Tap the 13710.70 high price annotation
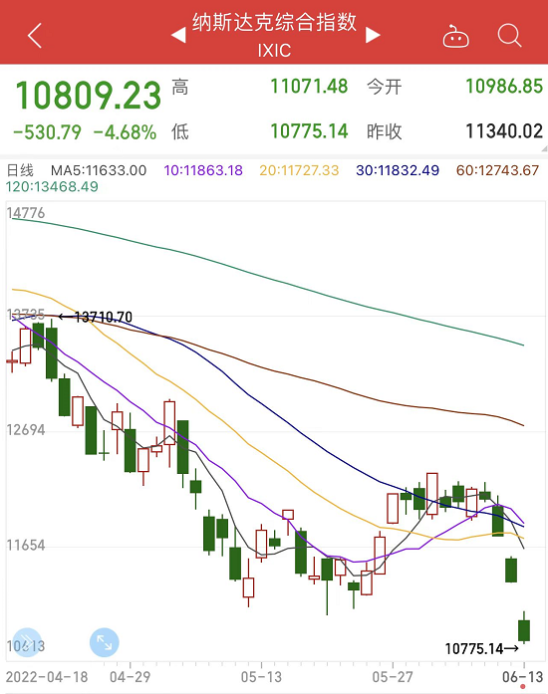 [x=104, y=317]
